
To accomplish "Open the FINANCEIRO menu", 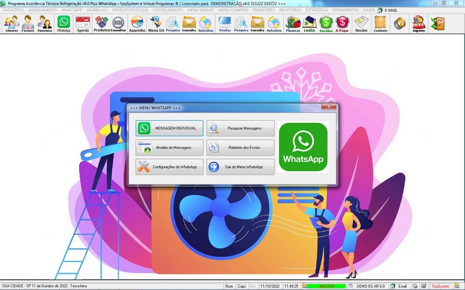I will [x=264, y=10].
